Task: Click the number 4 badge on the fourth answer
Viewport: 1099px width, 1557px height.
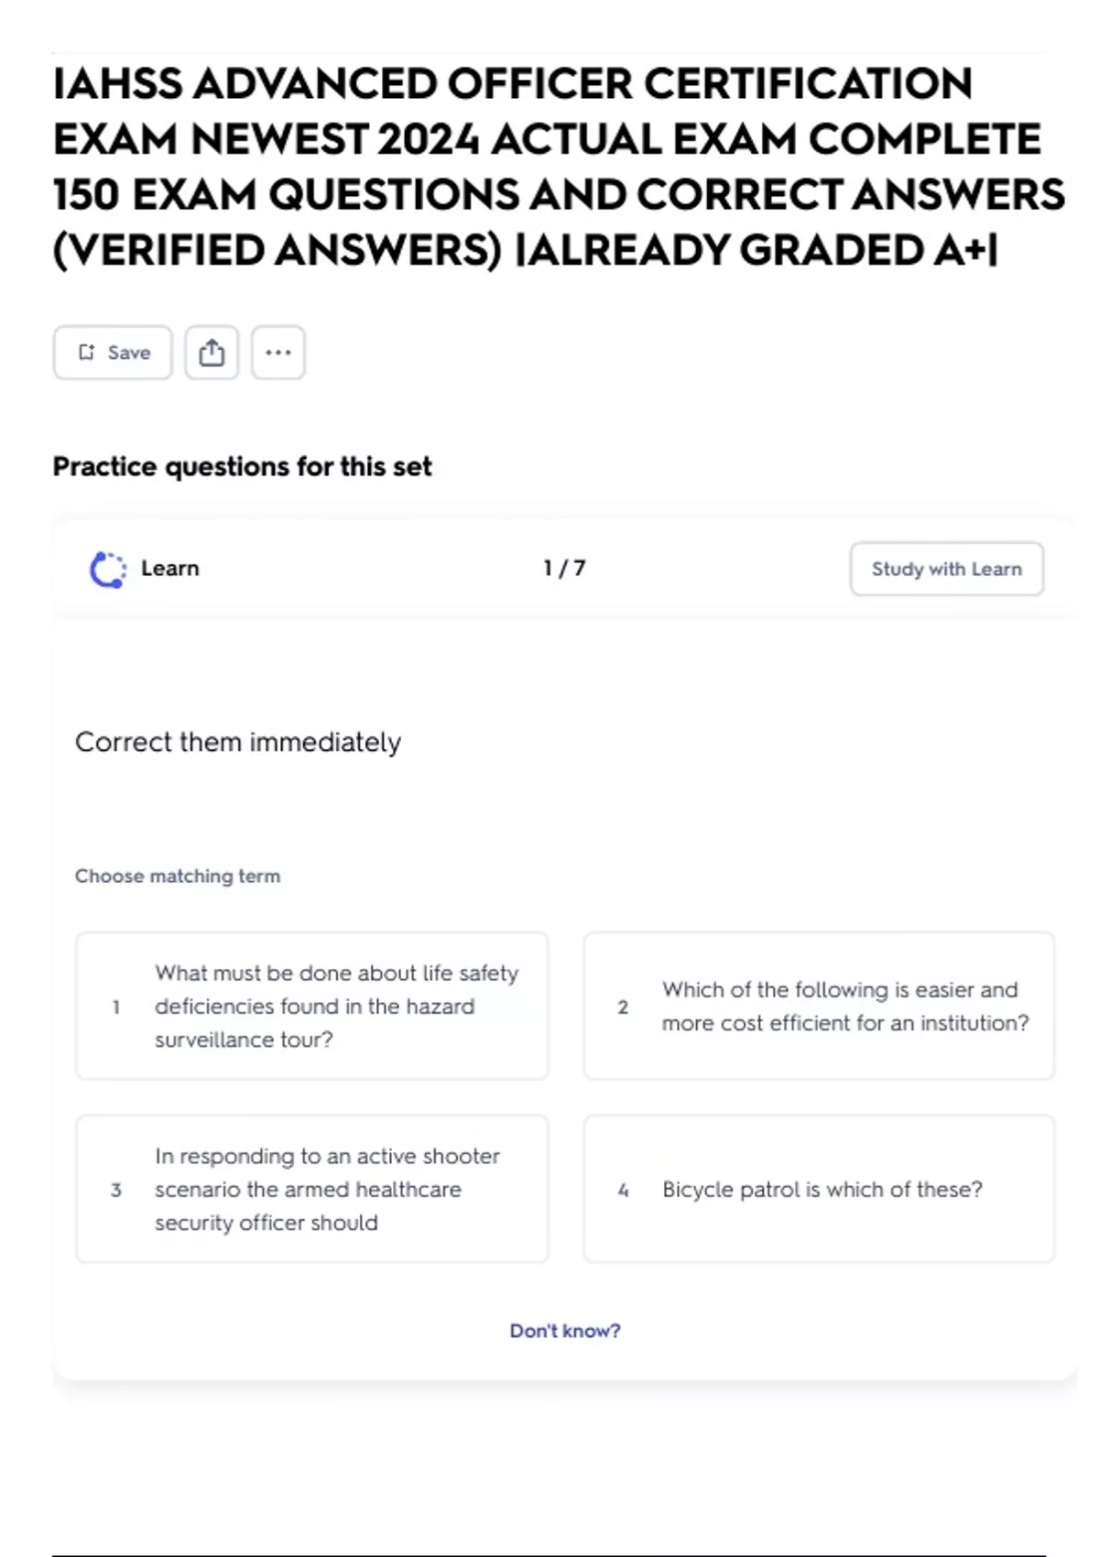Action: pos(623,1190)
